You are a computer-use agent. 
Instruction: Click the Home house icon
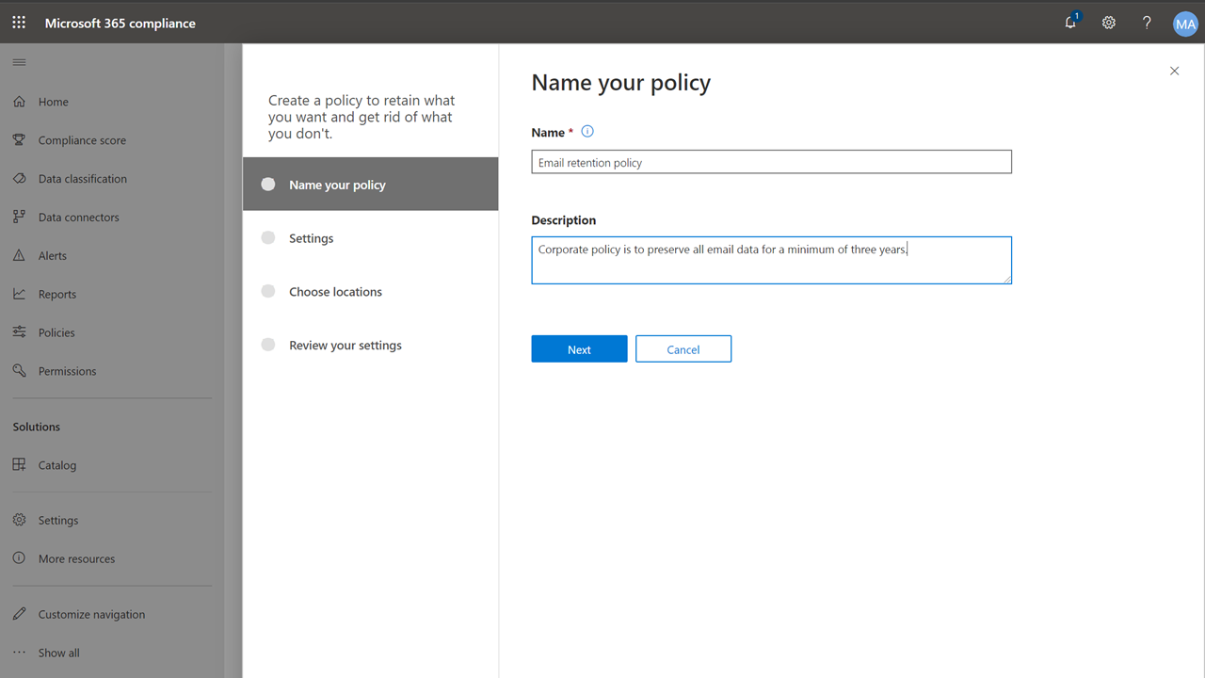click(x=19, y=102)
